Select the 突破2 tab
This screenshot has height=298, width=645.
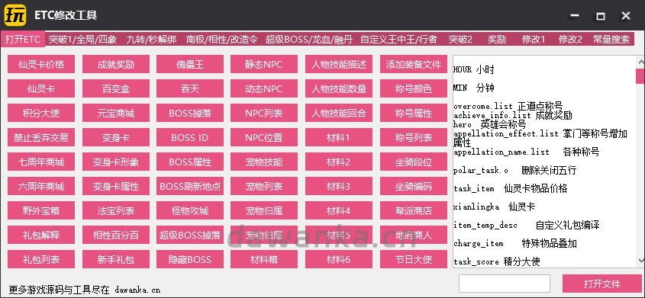(460, 40)
